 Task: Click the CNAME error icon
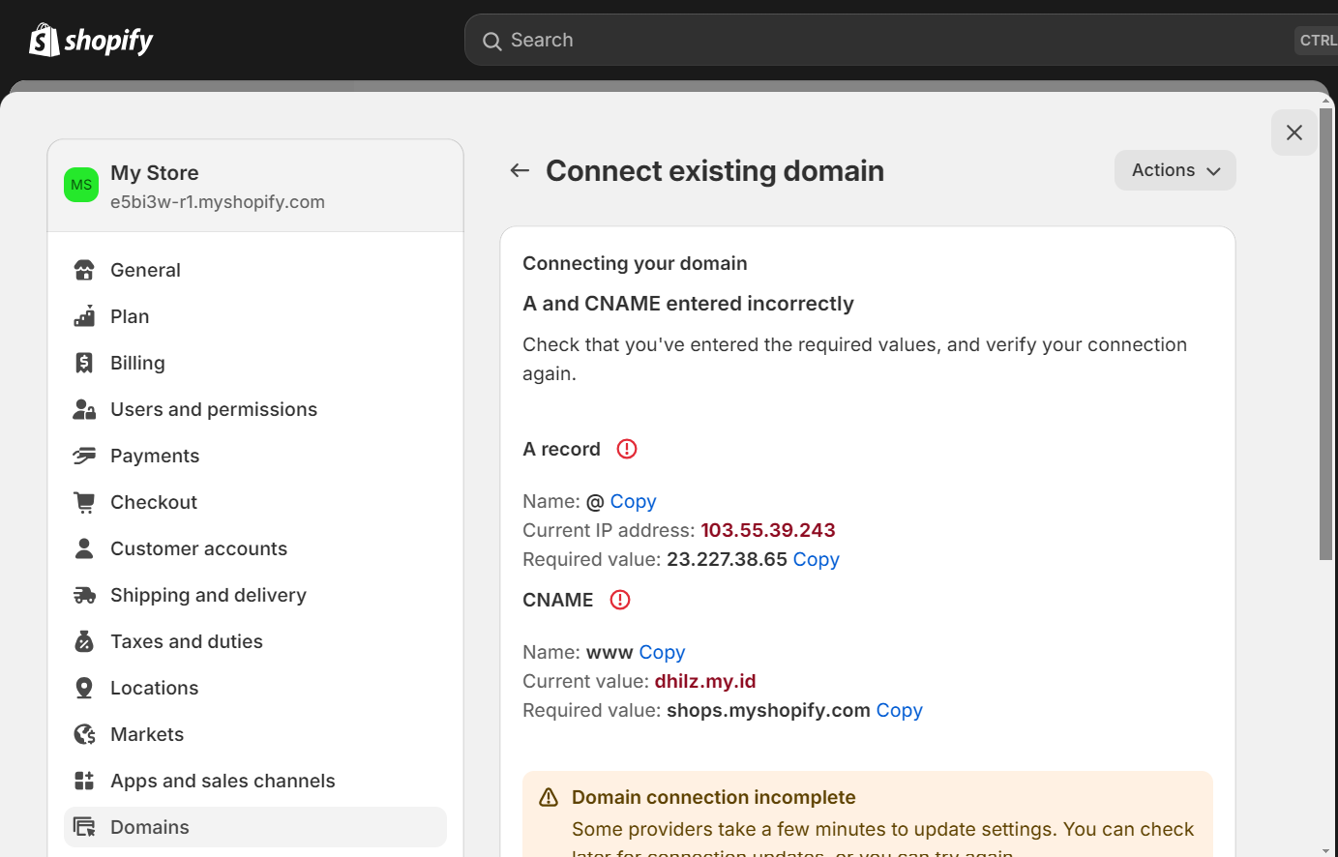pos(620,600)
